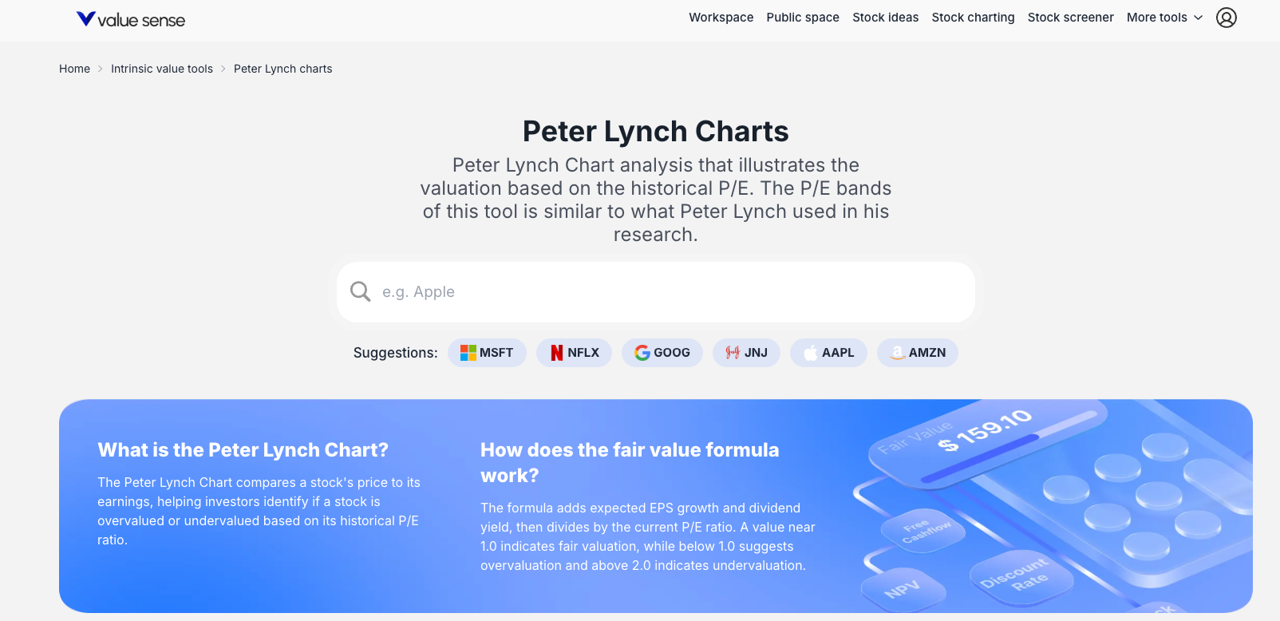Expand the More tools dropdown
1280x621 pixels.
[x=1164, y=18]
